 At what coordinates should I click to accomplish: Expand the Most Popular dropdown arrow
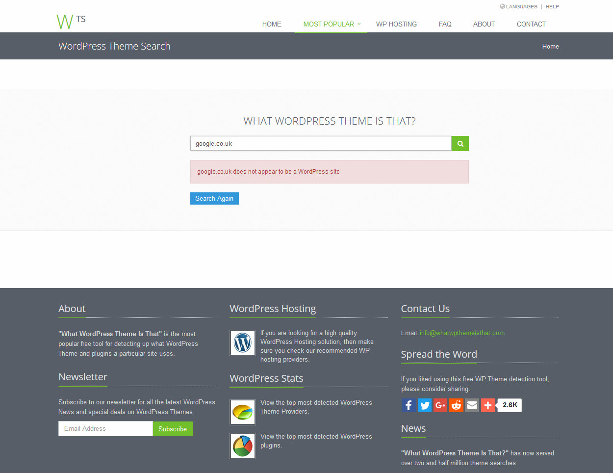(359, 24)
